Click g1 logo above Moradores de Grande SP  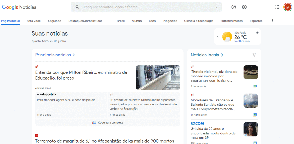tap(192, 95)
